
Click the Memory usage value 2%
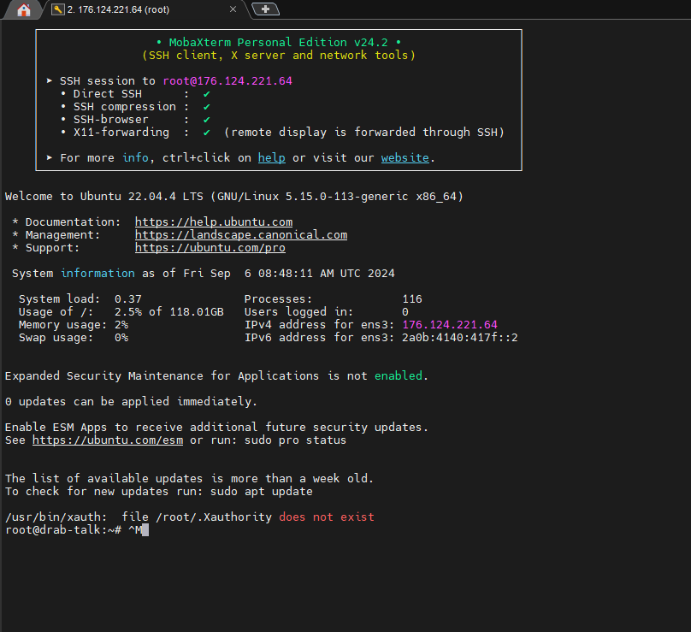pyautogui.click(x=121, y=324)
